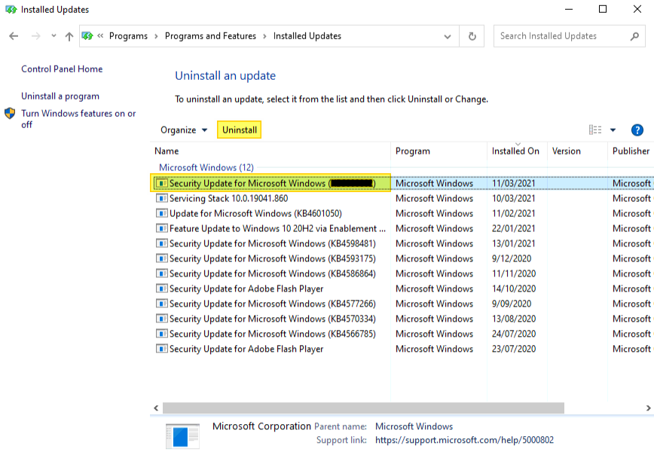Select Servicing Stack 10.0.19041.860 row
This screenshot has height=458, width=654.
click(x=402, y=198)
